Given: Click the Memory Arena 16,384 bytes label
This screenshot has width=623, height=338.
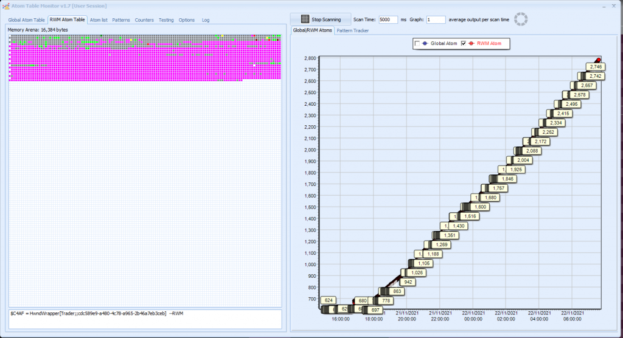Looking at the screenshot, I should click(38, 30).
